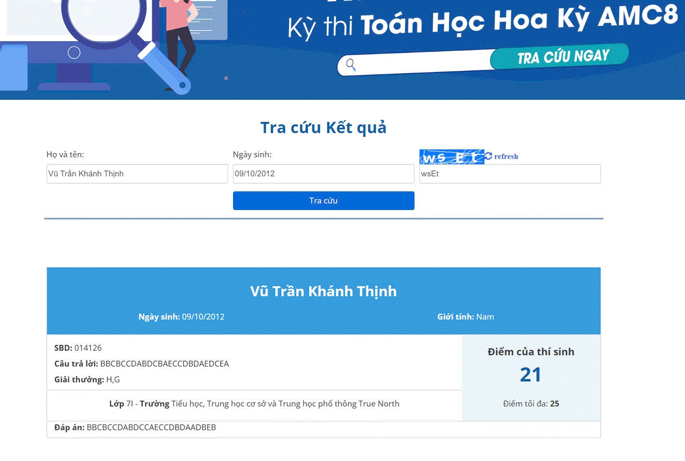Click the result Ngày sinh 09/10/2012 text
This screenshot has height=461, width=685.
click(x=181, y=316)
